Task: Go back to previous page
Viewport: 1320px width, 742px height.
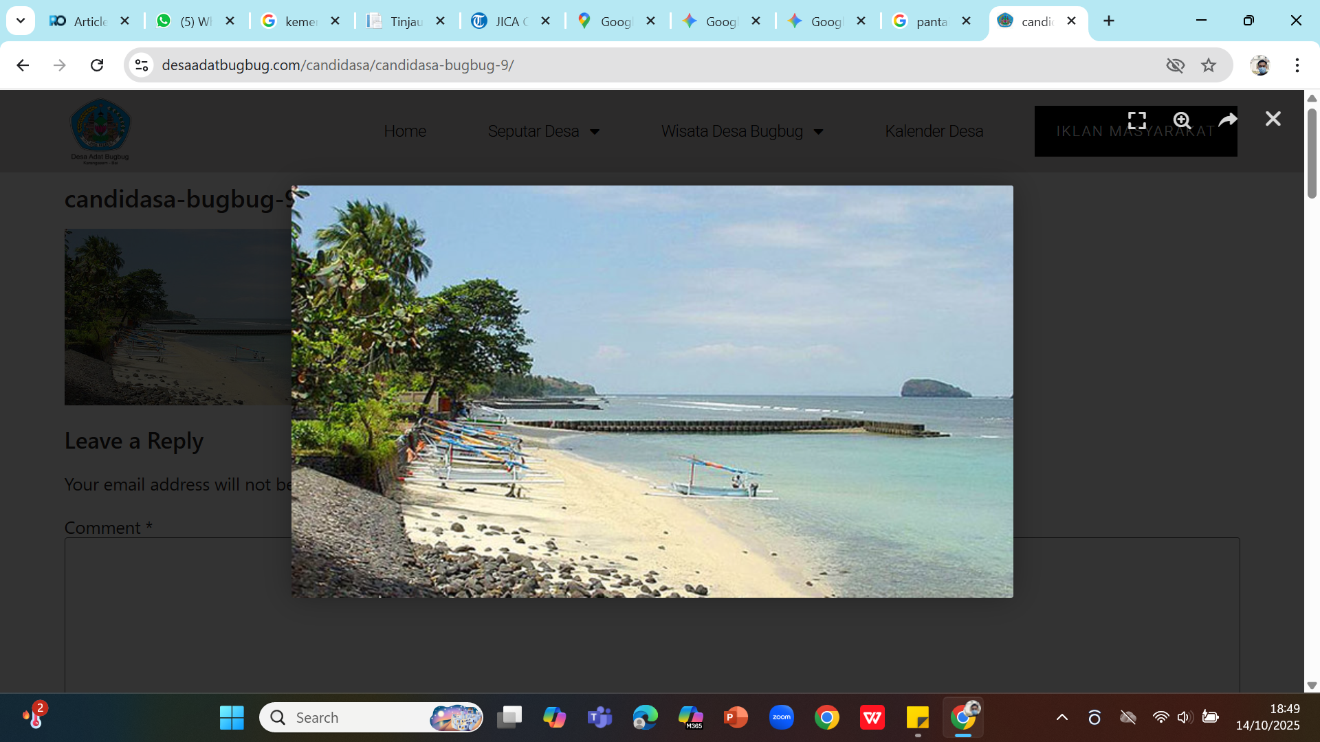Action: coord(23,65)
